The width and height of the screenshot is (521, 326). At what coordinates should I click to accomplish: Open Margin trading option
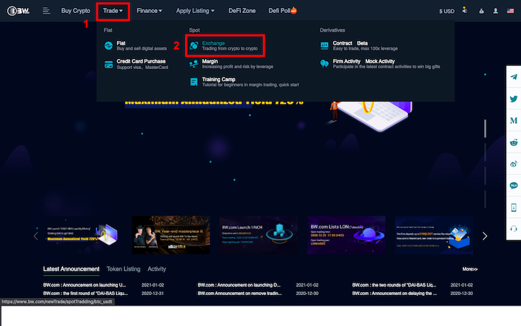click(x=237, y=64)
